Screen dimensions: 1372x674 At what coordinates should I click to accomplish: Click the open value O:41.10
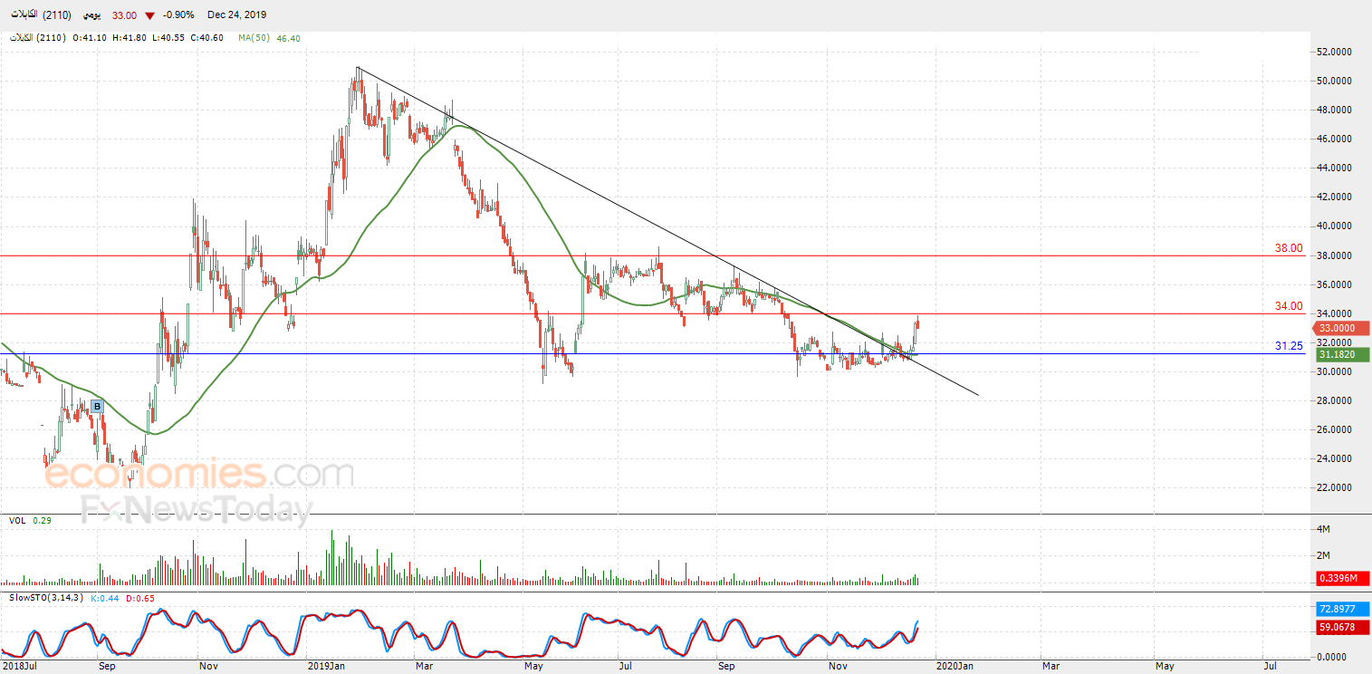(89, 38)
